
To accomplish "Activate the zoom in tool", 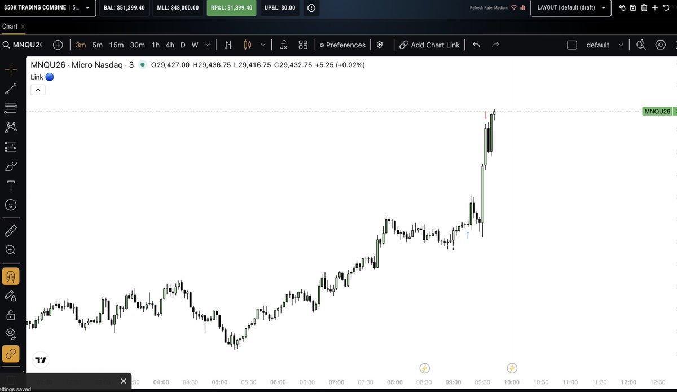I will pos(11,250).
